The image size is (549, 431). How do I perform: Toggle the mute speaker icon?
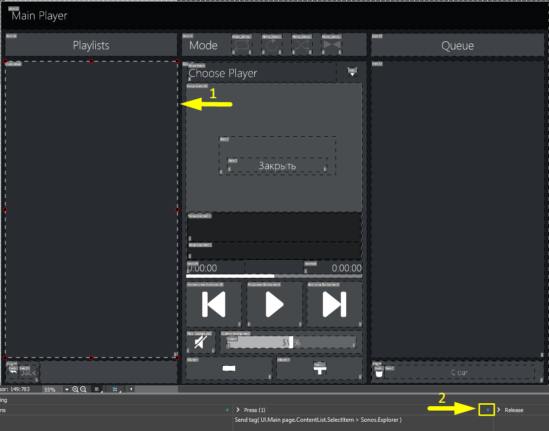200,341
